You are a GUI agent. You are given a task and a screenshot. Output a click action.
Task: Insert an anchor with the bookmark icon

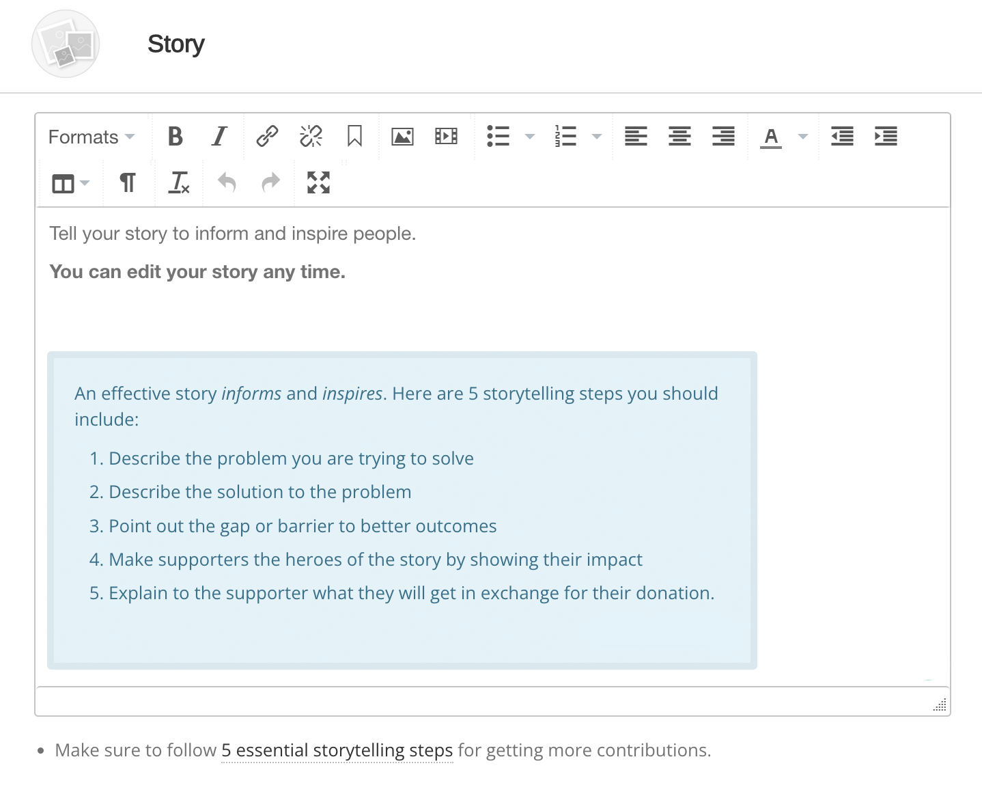coord(354,137)
